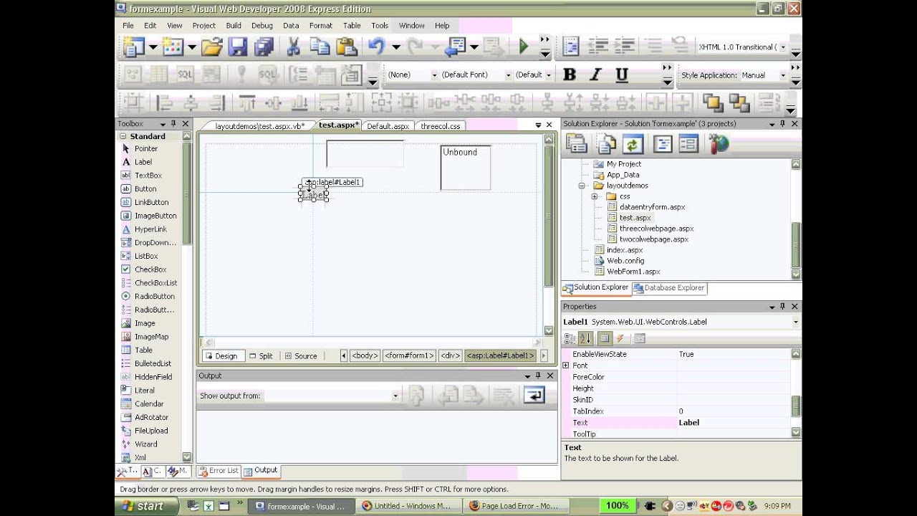
Task: Click the Send to Back layout icon
Action: point(739,102)
